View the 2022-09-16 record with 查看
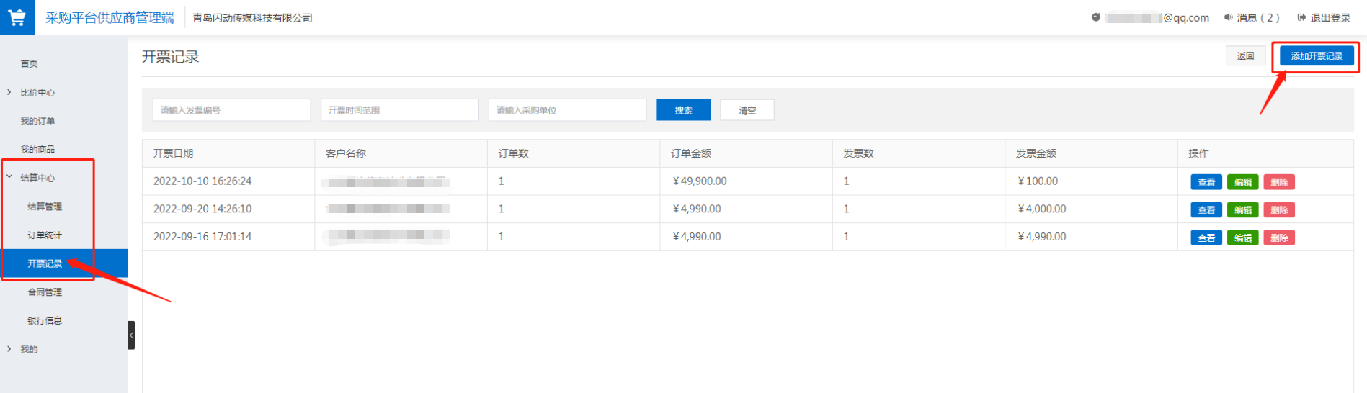1367x393 pixels. (1206, 238)
